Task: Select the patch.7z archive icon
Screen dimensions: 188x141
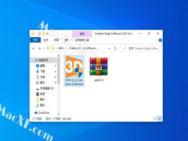Action: click(99, 66)
